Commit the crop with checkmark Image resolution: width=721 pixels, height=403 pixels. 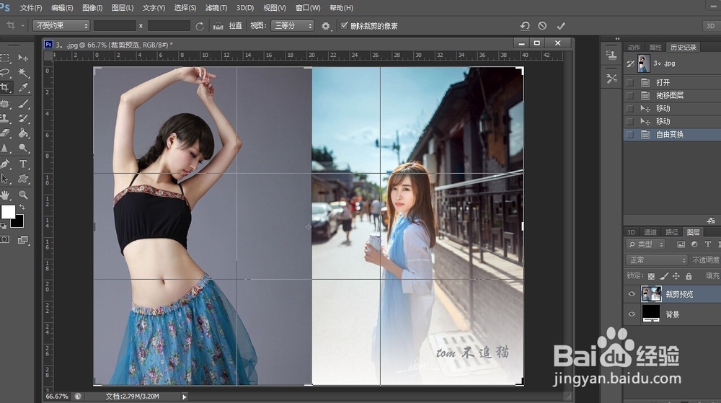pyautogui.click(x=560, y=26)
